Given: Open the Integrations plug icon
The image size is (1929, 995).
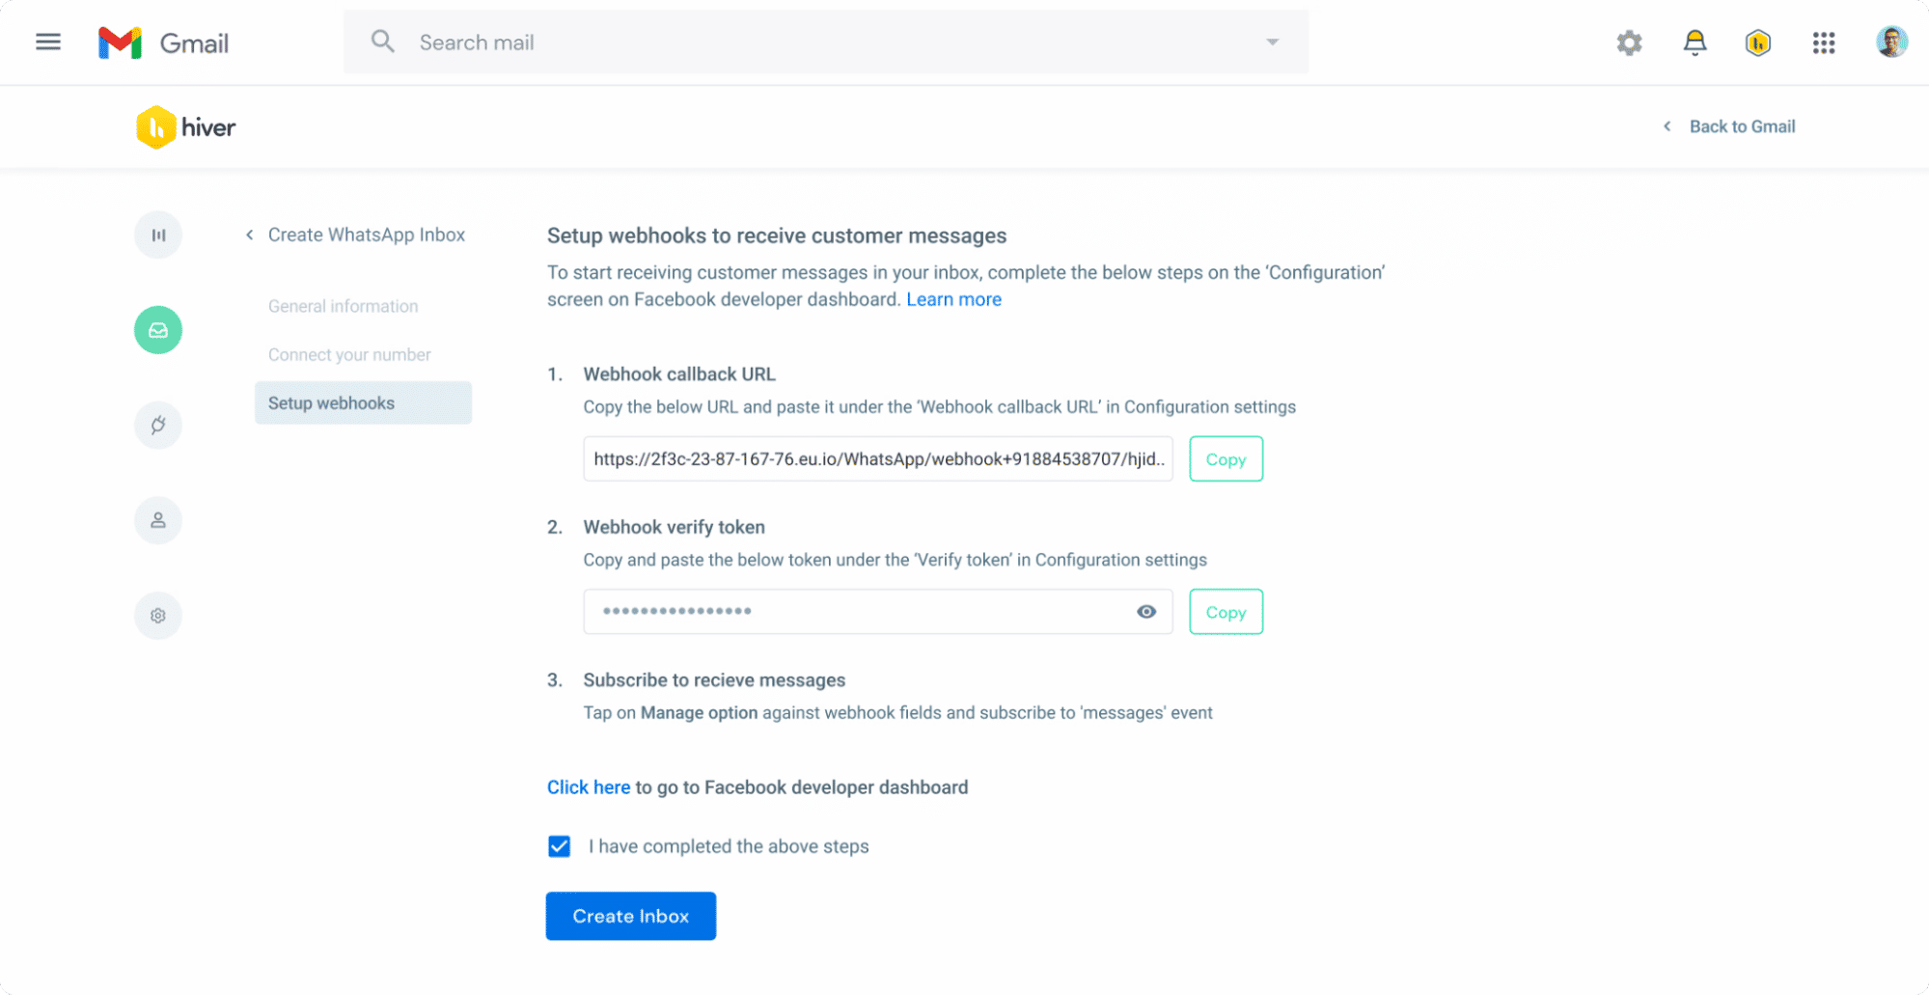Looking at the screenshot, I should pos(157,425).
